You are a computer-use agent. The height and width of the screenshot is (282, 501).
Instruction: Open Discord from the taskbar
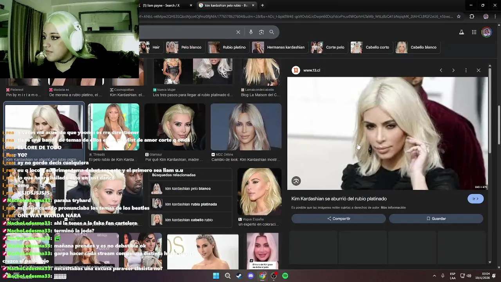[250, 276]
